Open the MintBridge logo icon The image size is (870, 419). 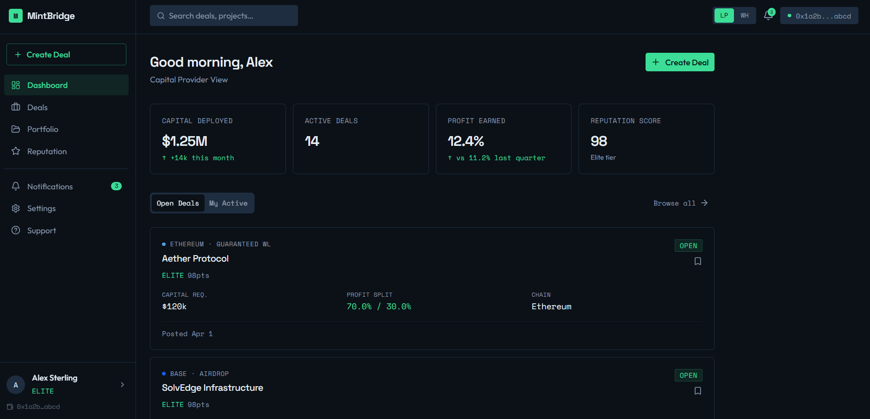(x=15, y=15)
